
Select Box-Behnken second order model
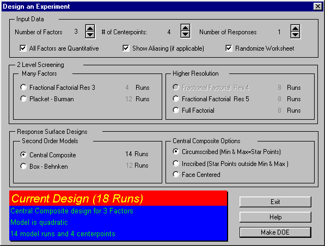click(23, 166)
